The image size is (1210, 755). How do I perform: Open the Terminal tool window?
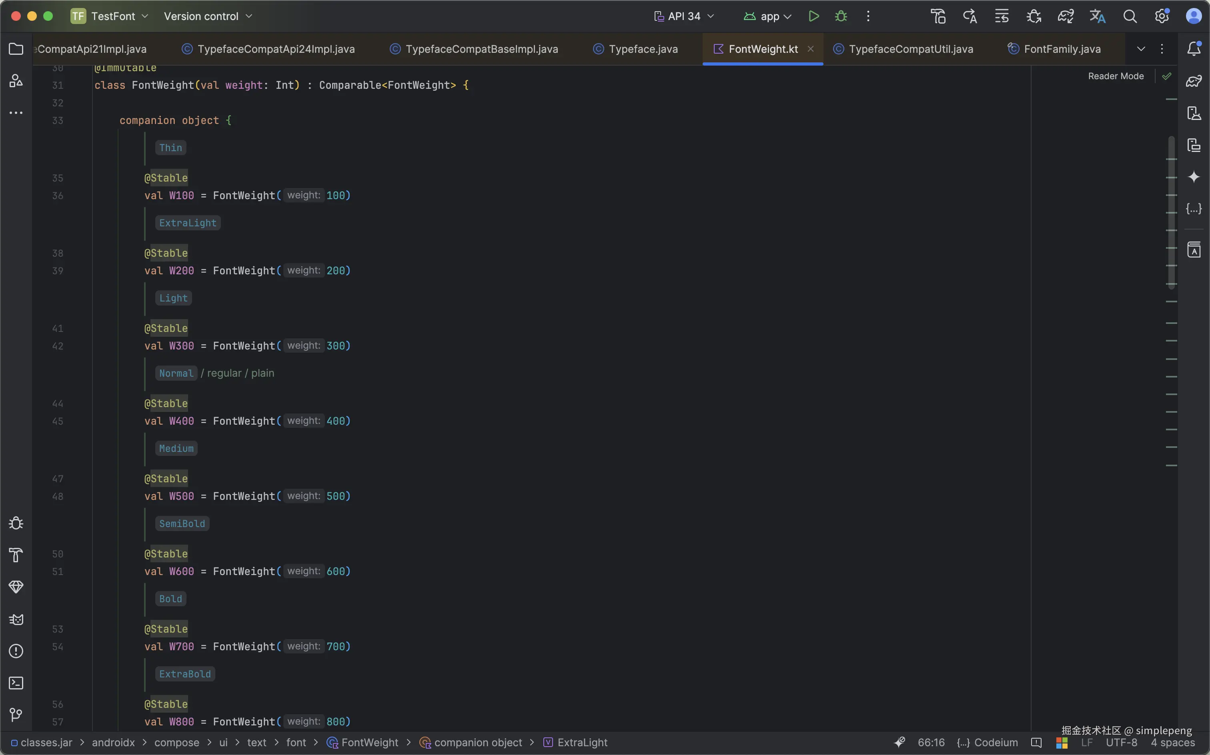(x=16, y=683)
